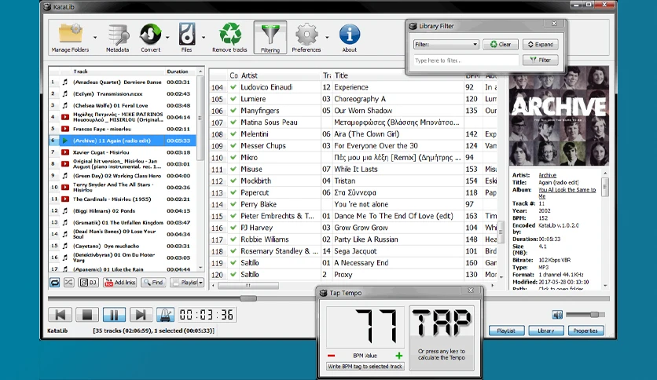
Task: Click Expand in Library Filter
Action: click(541, 45)
